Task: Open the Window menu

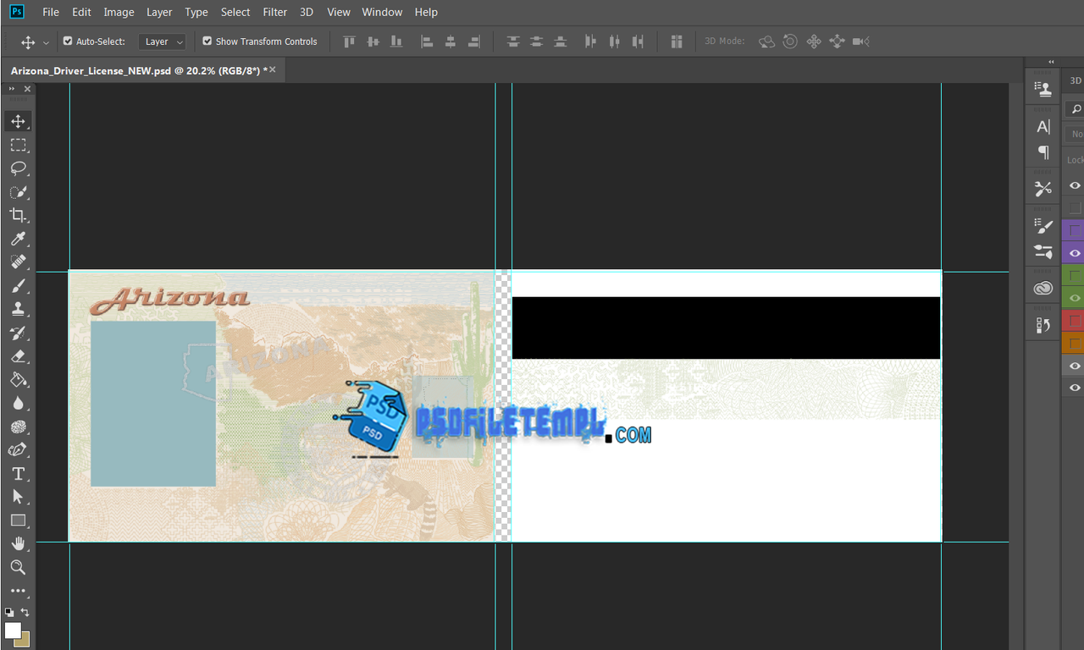Action: (x=382, y=12)
